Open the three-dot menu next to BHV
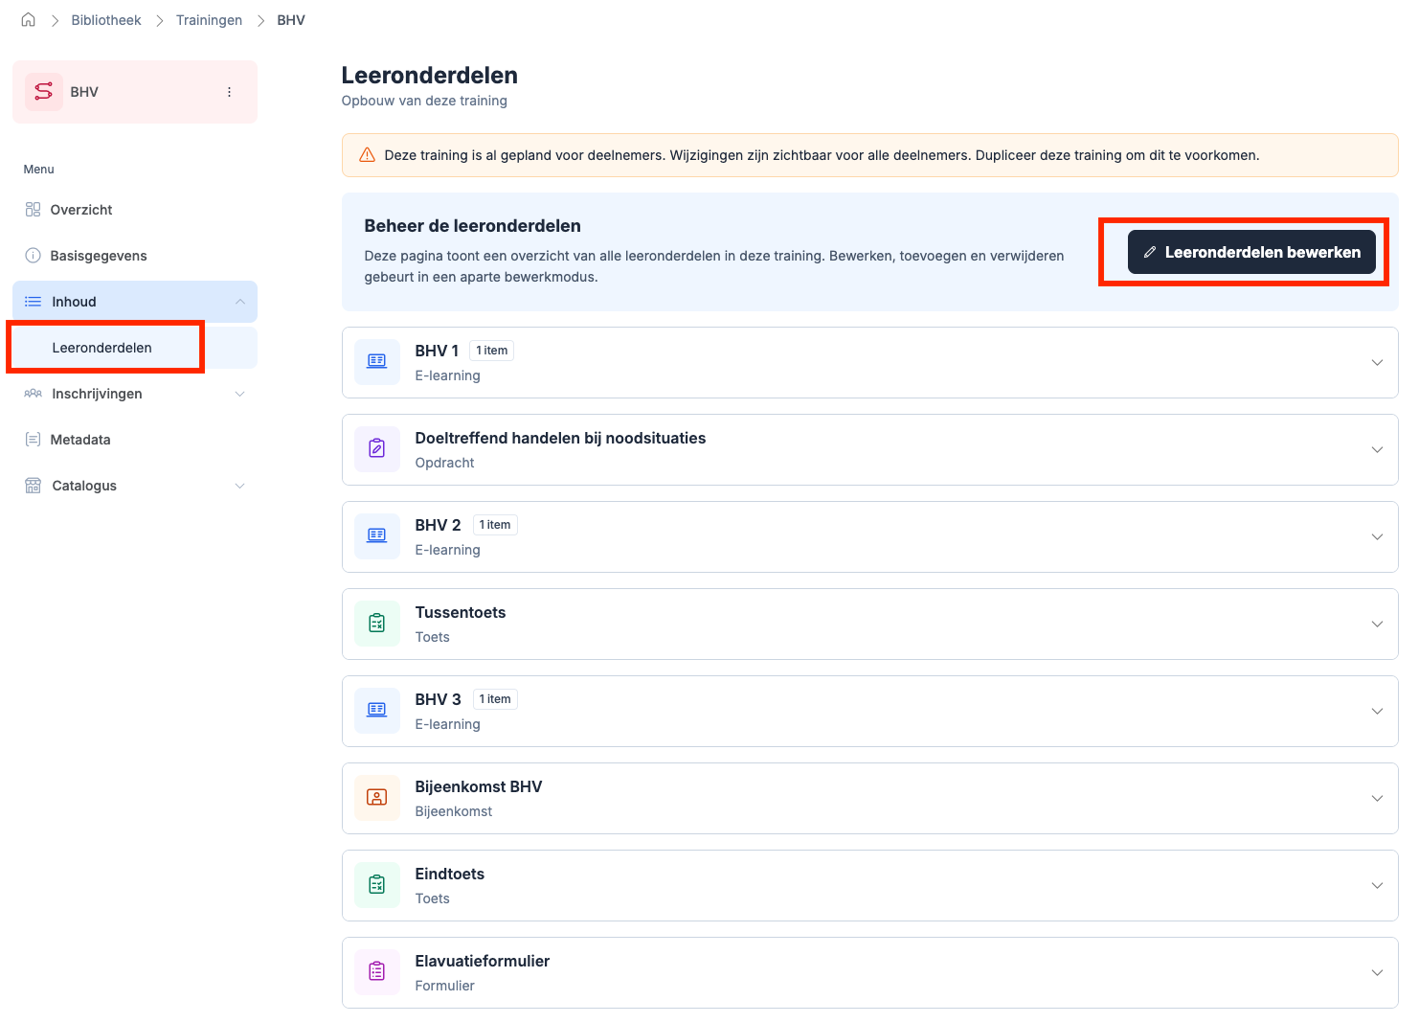The width and height of the screenshot is (1419, 1023). point(229,92)
